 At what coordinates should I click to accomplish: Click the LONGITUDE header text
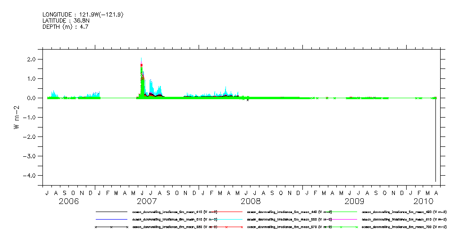click(x=83, y=15)
